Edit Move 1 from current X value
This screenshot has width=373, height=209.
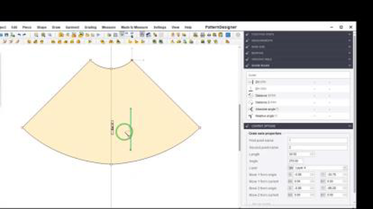[x=302, y=182]
